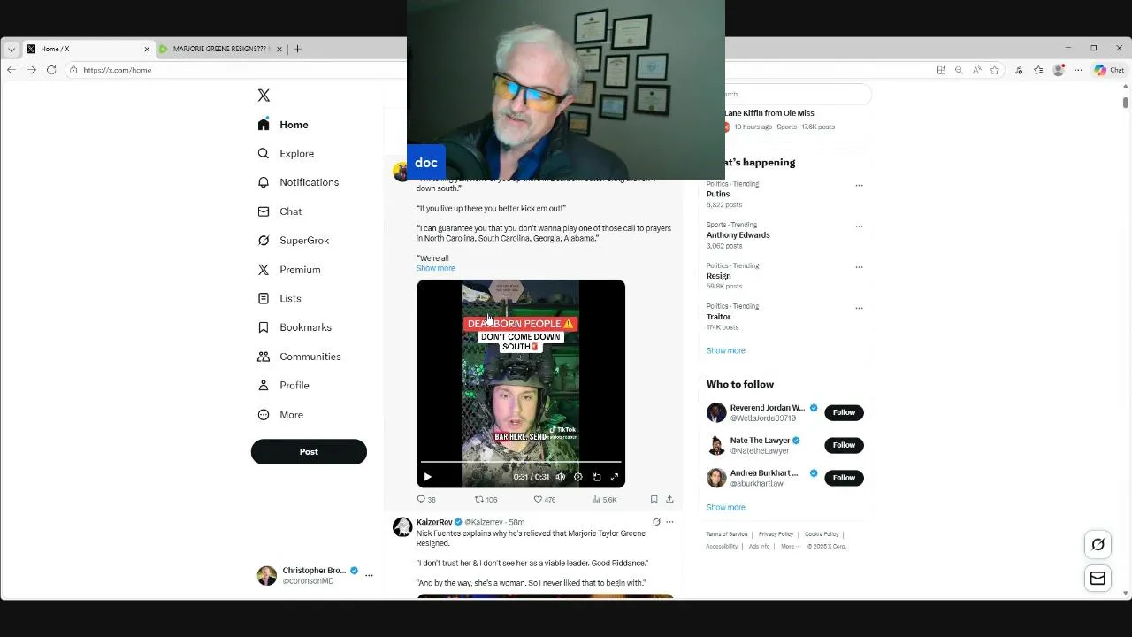Switch to MARJORIE GREENE RESIGNS browser tab
This screenshot has width=1132, height=637.
220,49
